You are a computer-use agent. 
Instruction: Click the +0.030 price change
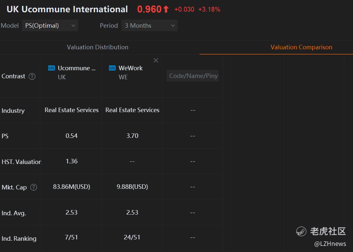[x=184, y=9]
